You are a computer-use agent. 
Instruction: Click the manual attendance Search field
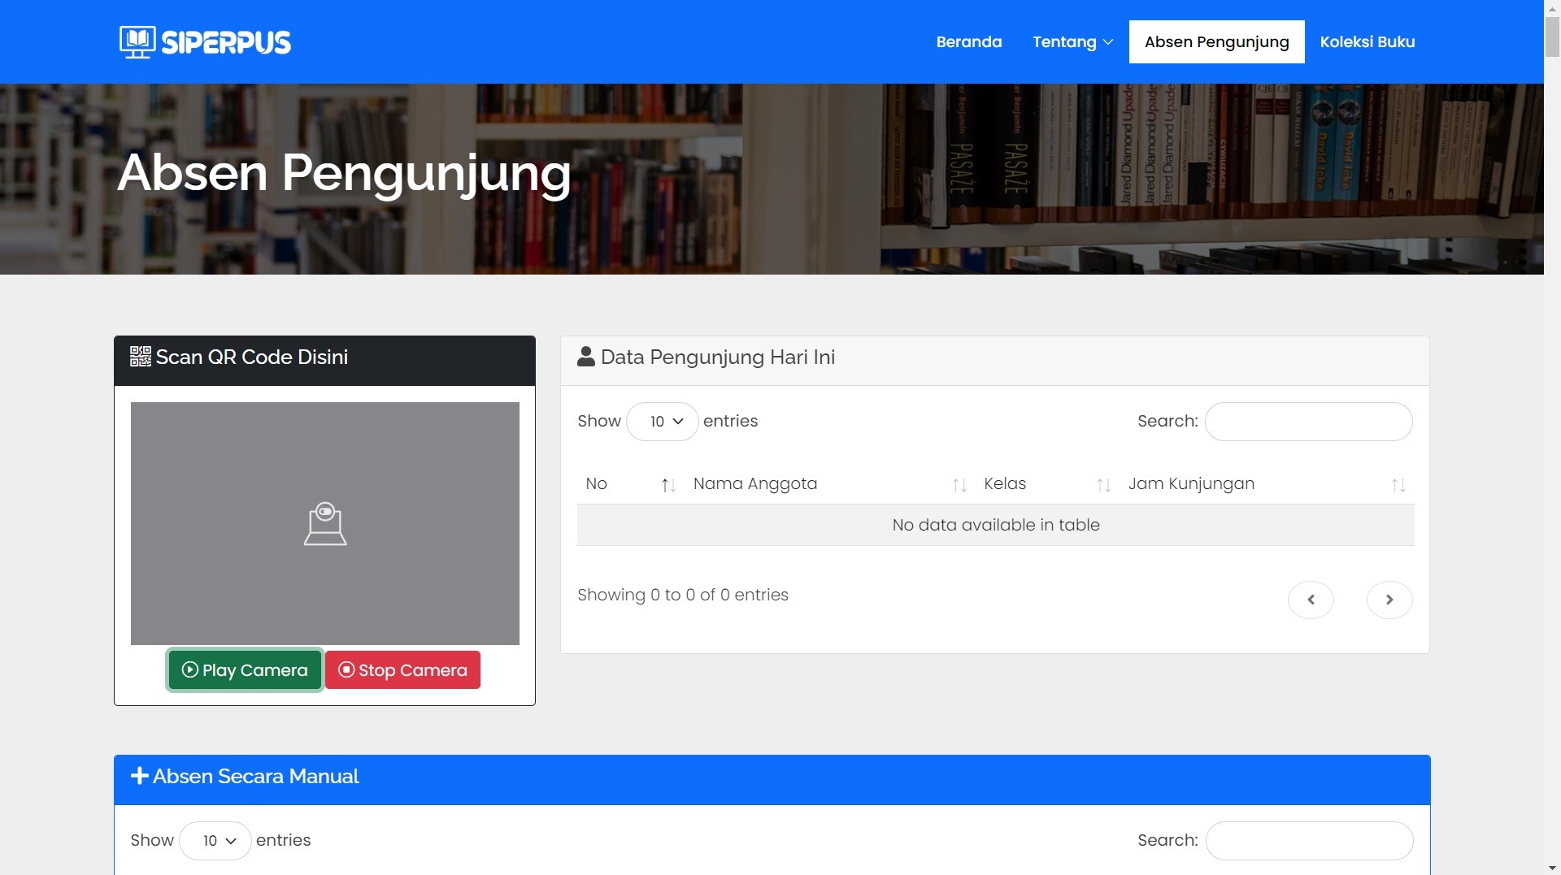(x=1308, y=841)
